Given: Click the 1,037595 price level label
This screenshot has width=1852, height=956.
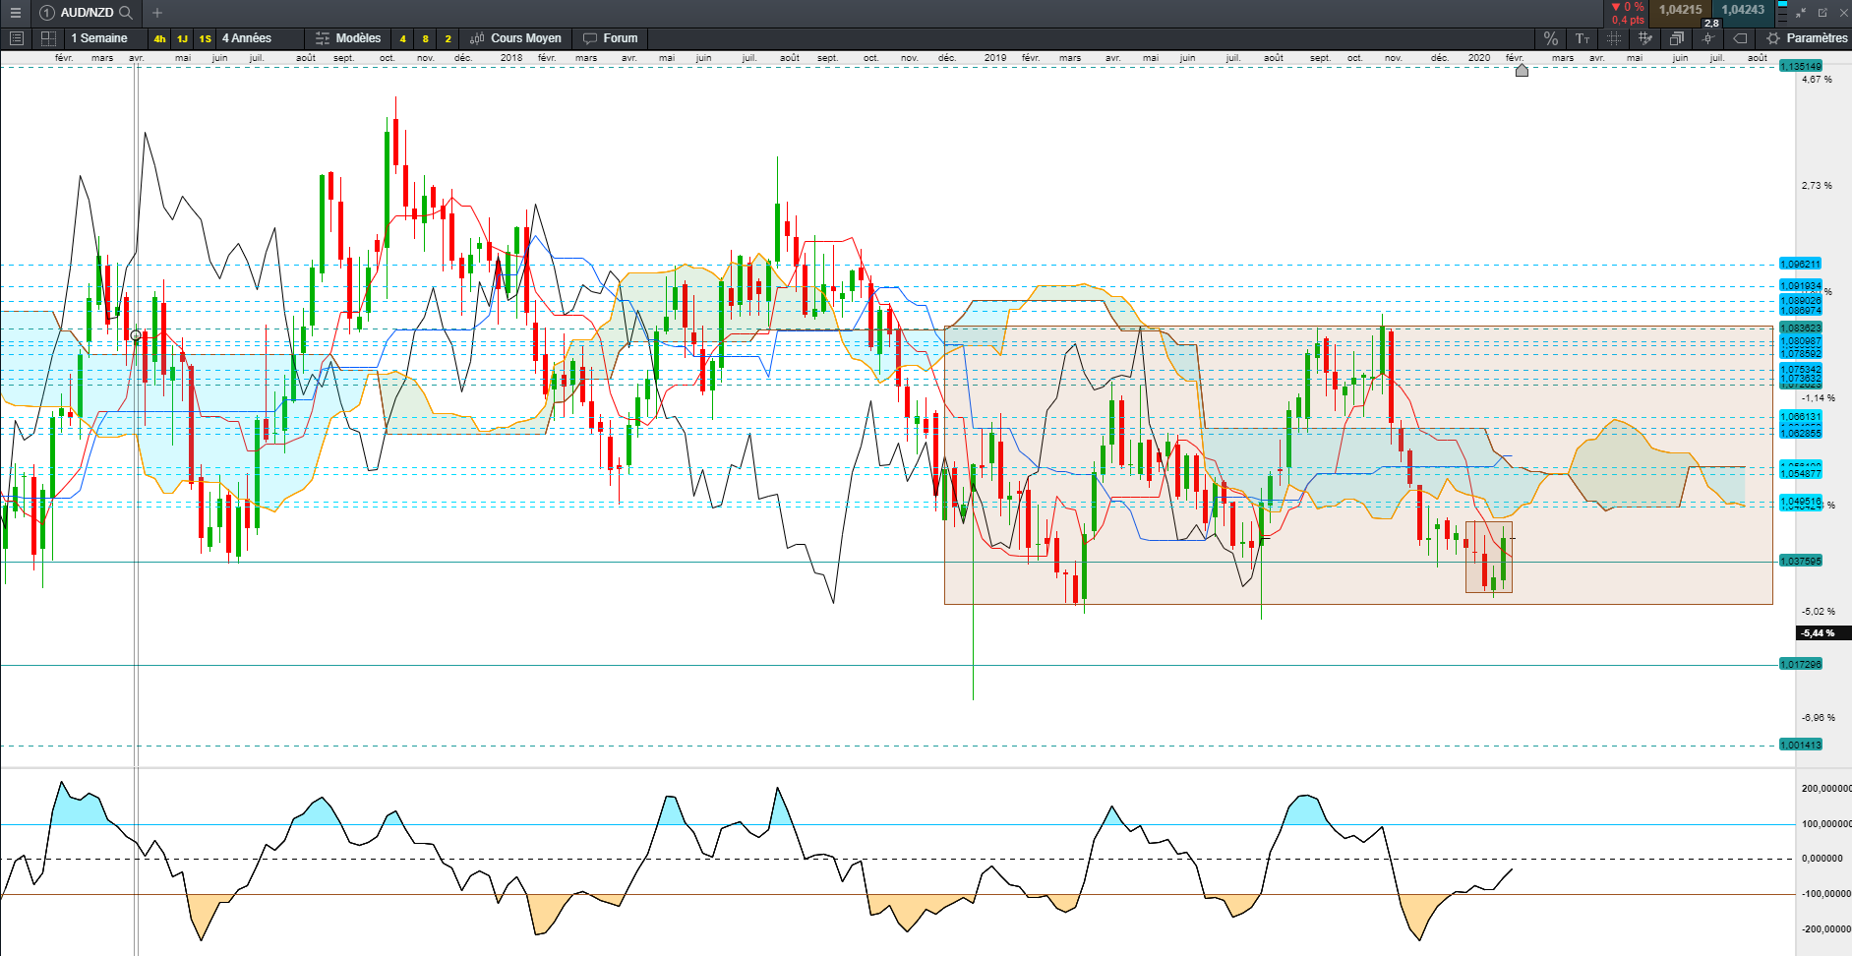Looking at the screenshot, I should pos(1801,562).
